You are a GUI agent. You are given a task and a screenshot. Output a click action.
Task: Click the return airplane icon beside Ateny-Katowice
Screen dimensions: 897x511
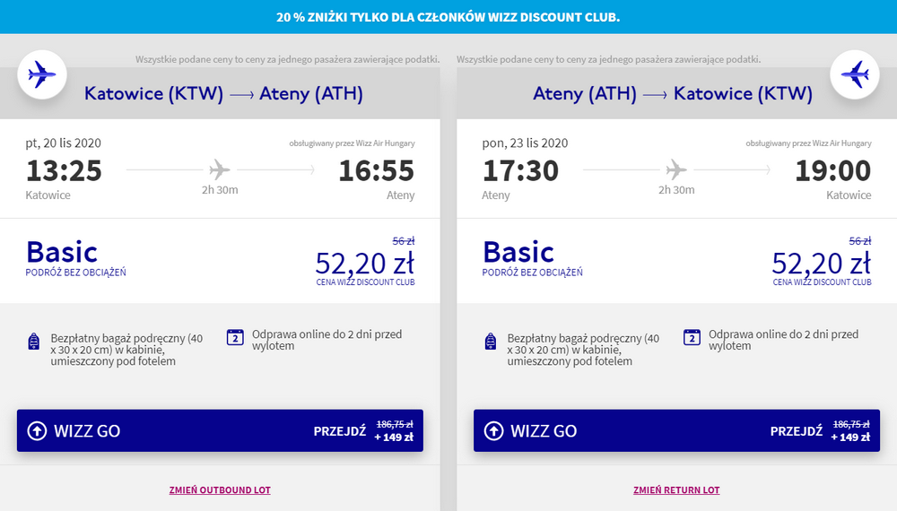coord(855,74)
